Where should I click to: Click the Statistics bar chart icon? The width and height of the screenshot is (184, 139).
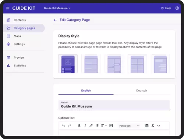(x=8, y=66)
